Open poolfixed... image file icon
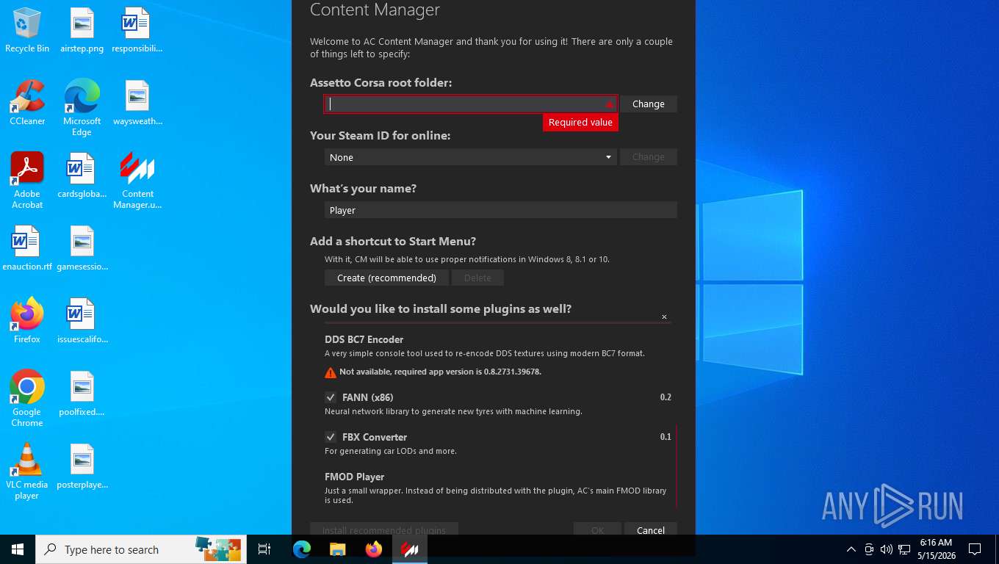999x564 pixels. pyautogui.click(x=82, y=394)
